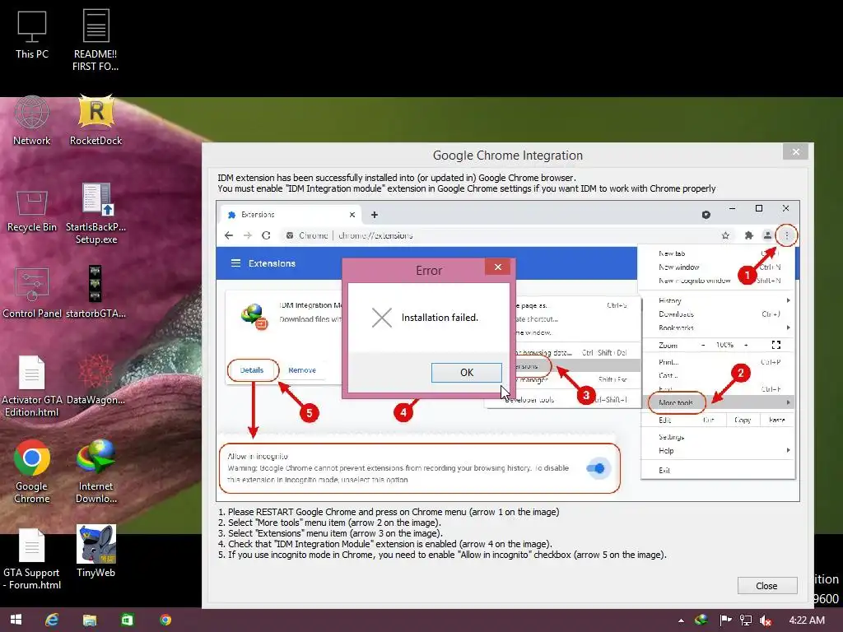This screenshot has height=632, width=843.
Task: Click the Google Chrome Integration title text
Action: (507, 156)
